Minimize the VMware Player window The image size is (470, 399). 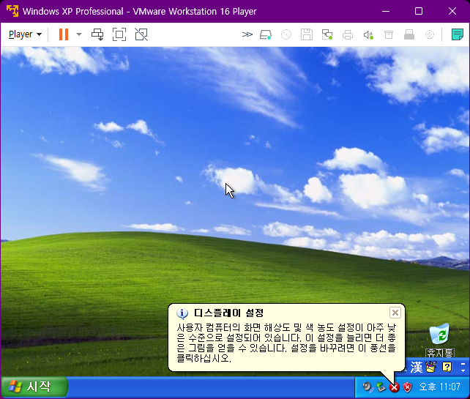(386, 11)
